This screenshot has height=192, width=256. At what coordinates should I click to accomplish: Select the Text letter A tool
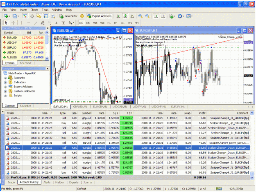[x=57, y=23]
